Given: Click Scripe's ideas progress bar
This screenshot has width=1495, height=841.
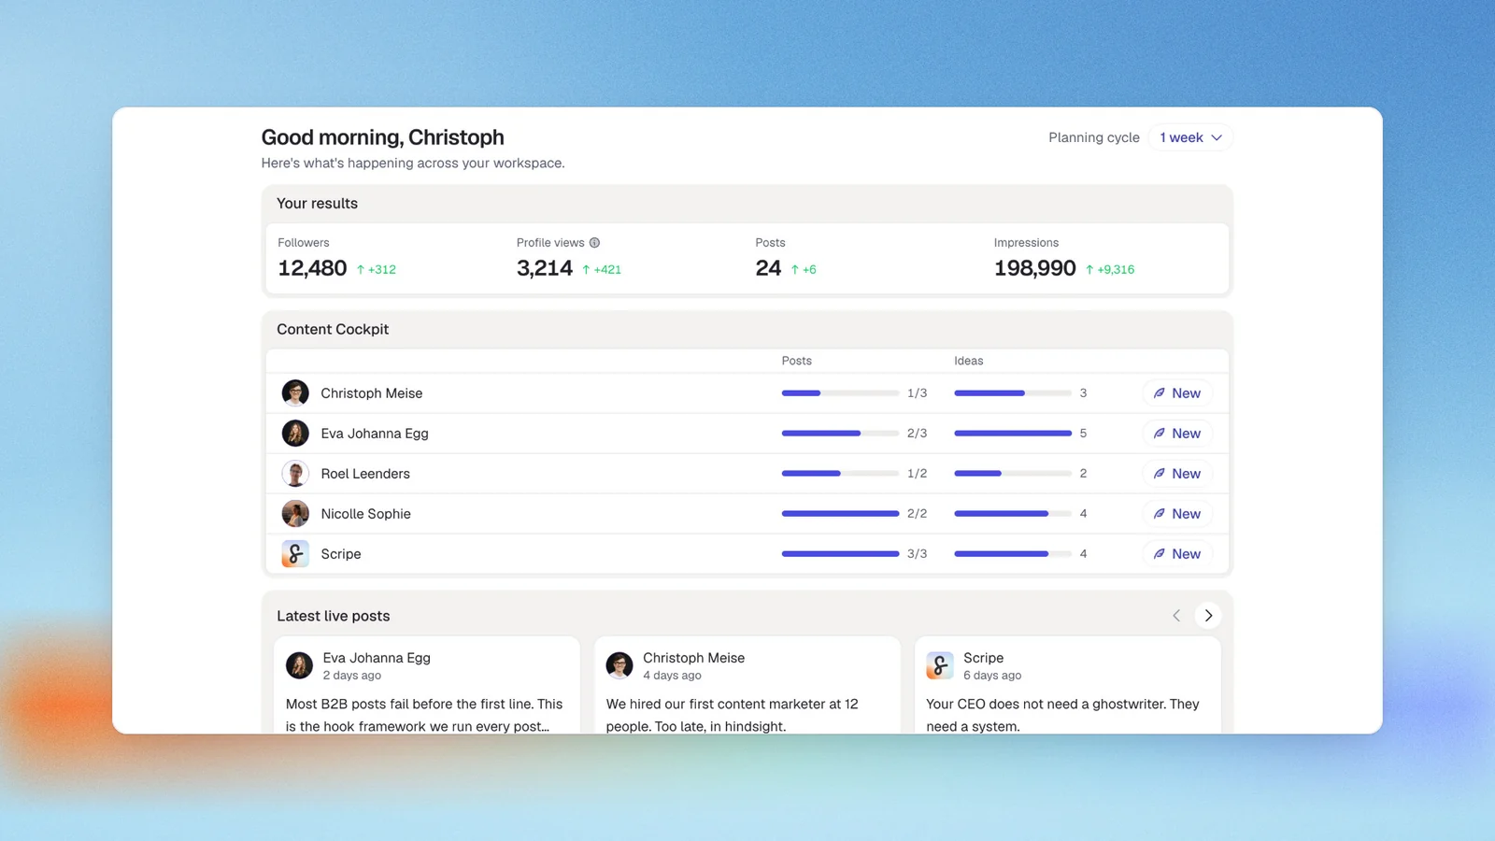Looking at the screenshot, I should (x=1013, y=554).
